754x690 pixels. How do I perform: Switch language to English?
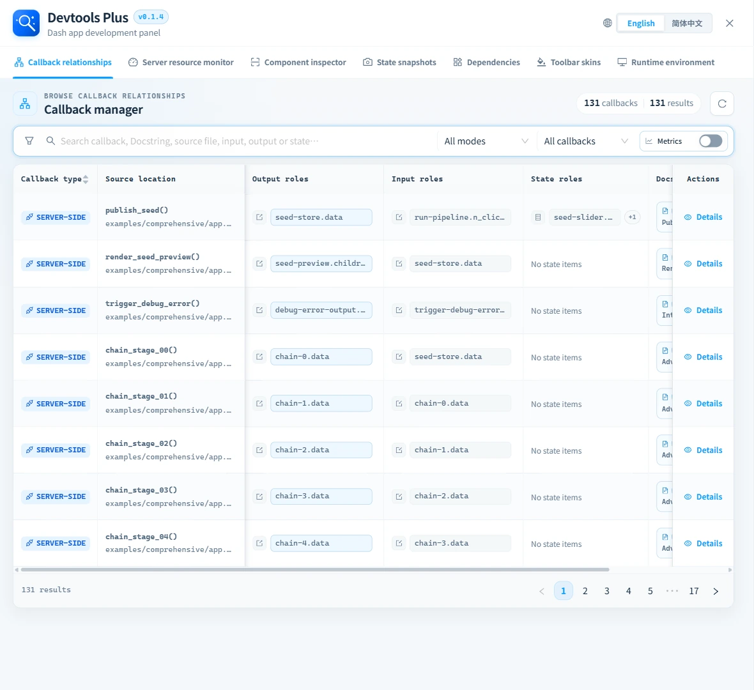(x=640, y=23)
